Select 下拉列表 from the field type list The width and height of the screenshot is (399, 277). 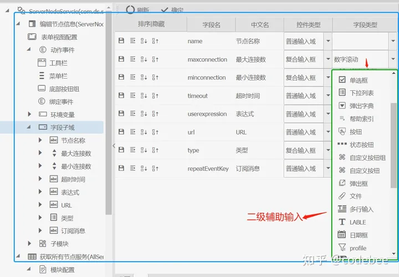pyautogui.click(x=361, y=93)
